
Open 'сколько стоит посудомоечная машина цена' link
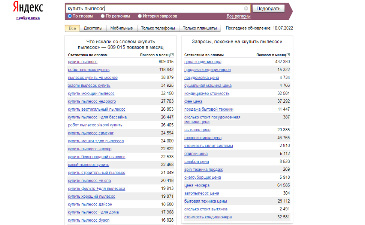click(x=212, y=120)
